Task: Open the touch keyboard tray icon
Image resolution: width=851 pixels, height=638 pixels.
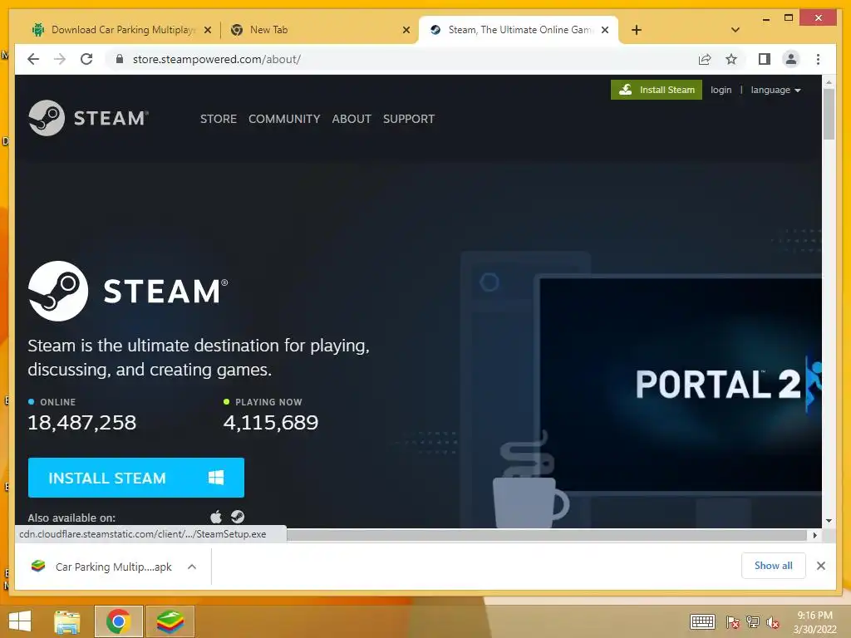Action: (702, 621)
